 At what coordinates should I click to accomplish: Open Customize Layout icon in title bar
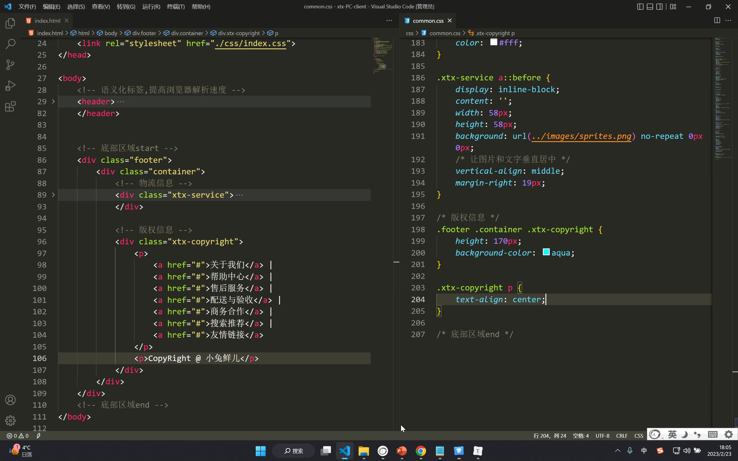tap(673, 7)
